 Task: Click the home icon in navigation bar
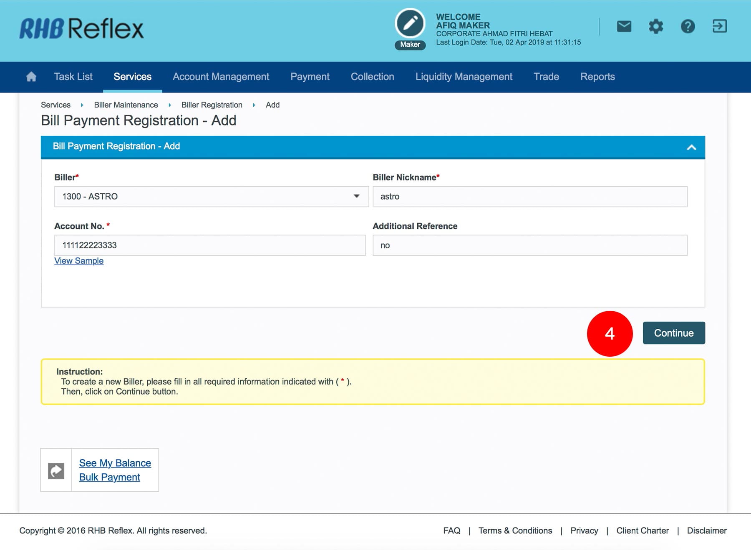(x=31, y=77)
